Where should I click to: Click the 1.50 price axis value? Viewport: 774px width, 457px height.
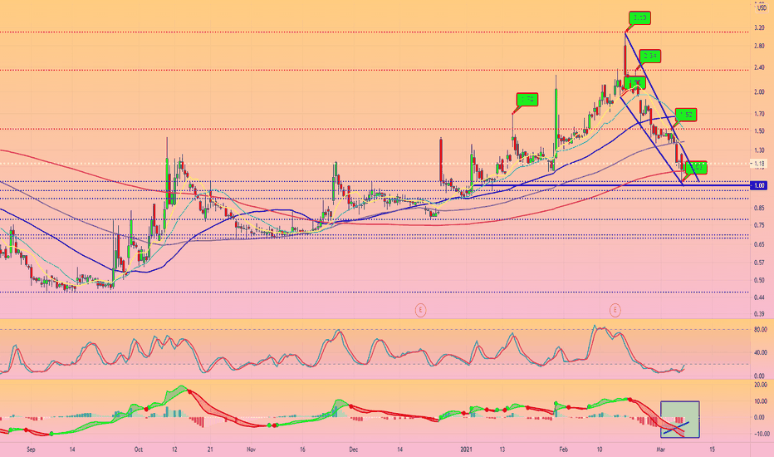[x=759, y=131]
